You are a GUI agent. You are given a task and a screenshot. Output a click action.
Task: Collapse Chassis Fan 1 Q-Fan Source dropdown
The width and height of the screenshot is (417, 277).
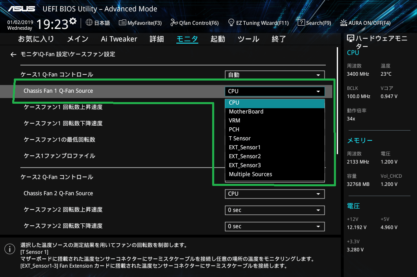click(x=275, y=91)
